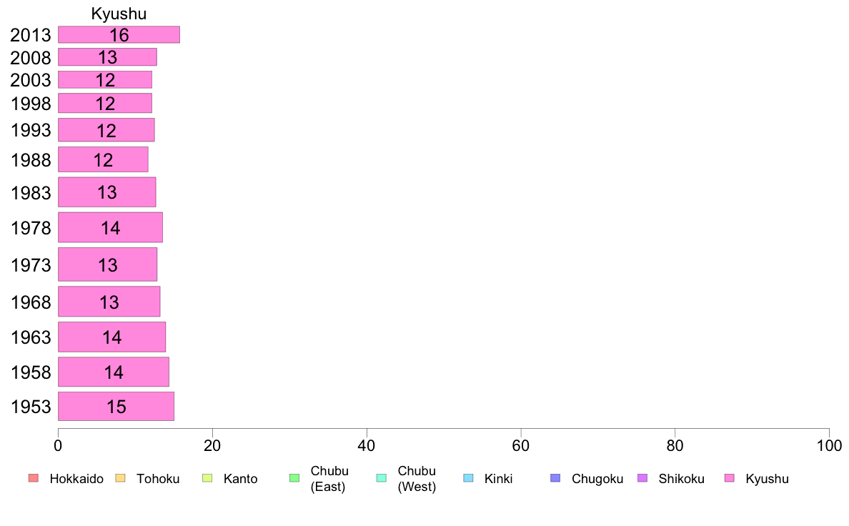The width and height of the screenshot is (849, 526).
Task: Click the Kanto yellow-green legend swatch
Action: point(207,478)
